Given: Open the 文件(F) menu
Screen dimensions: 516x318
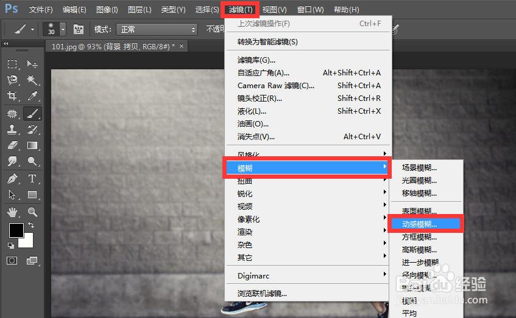Looking at the screenshot, I should point(41,10).
